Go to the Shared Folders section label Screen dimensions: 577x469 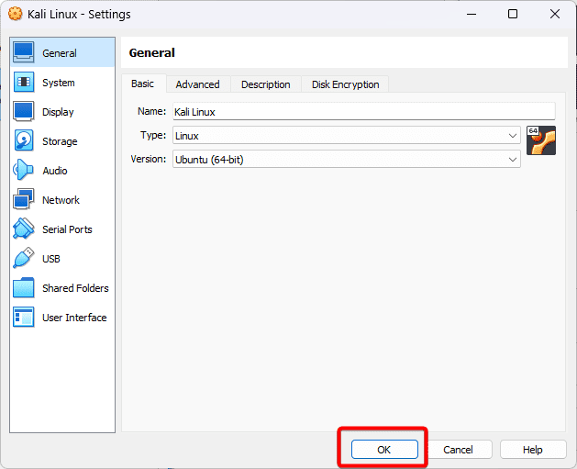75,288
